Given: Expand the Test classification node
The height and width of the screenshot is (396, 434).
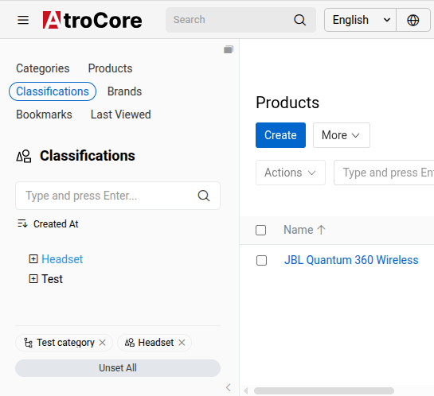Looking at the screenshot, I should 33,279.
